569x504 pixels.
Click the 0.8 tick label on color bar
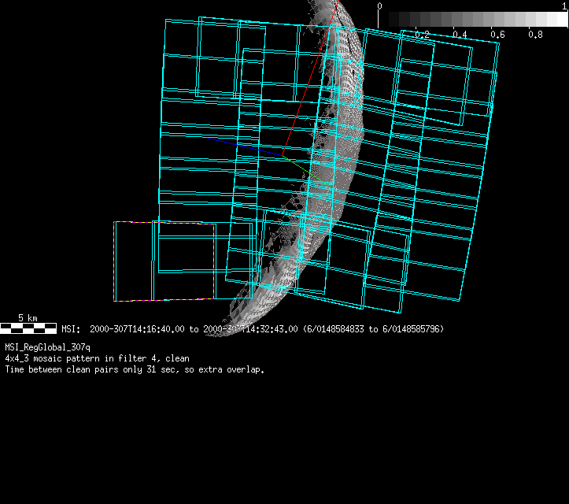tap(535, 35)
